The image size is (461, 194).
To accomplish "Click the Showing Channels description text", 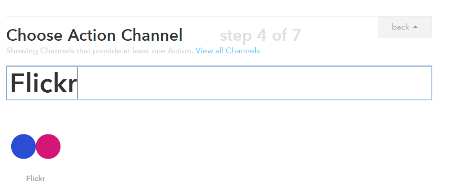I will [x=99, y=51].
